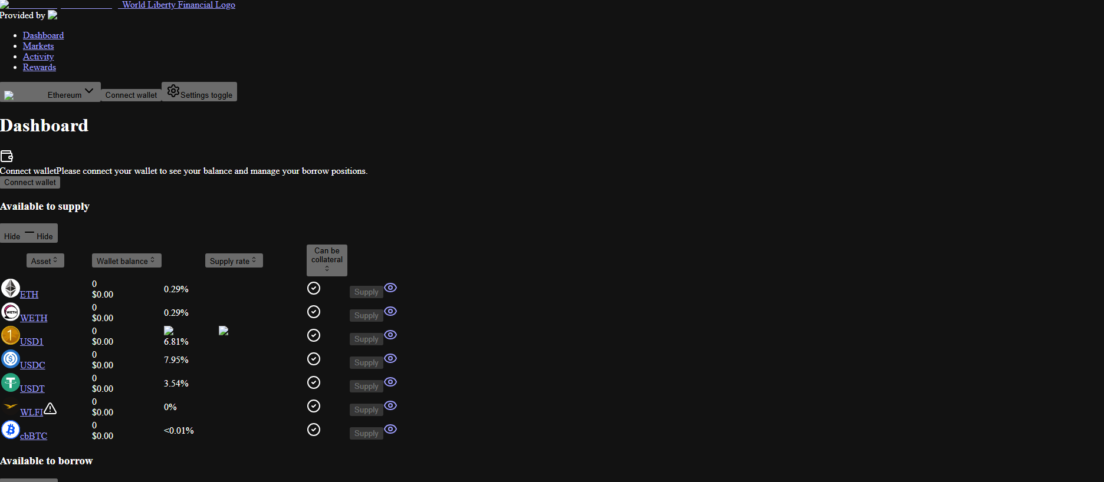Click the WETH token icon
The width and height of the screenshot is (1104, 482).
11,312
